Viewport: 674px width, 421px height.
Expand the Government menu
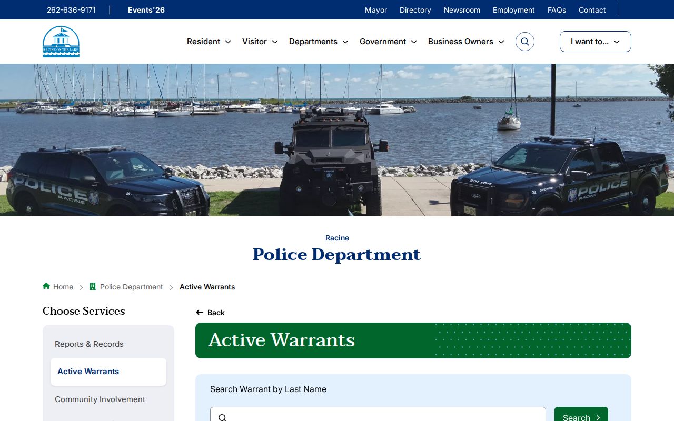point(388,42)
